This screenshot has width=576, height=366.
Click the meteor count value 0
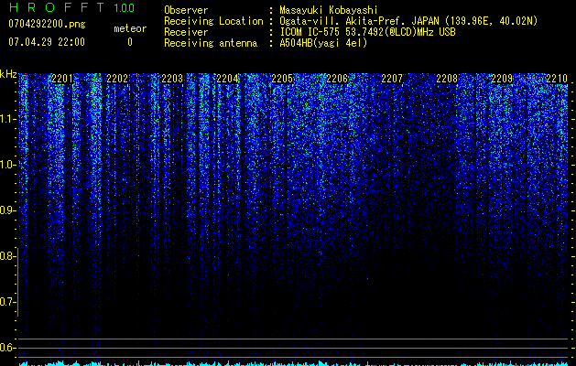[x=130, y=42]
